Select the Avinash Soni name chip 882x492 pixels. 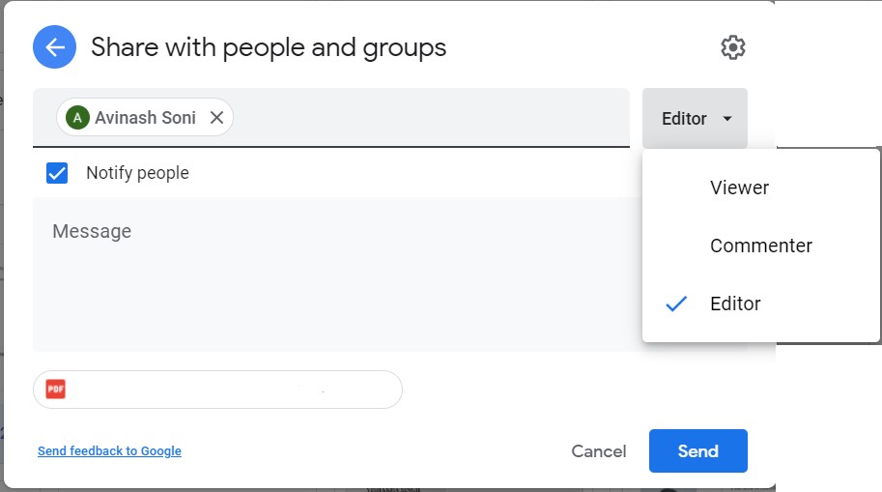tap(145, 118)
